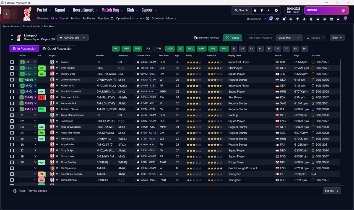This screenshot has height=210, width=354.
Task: Open the picked dropdown for Rio Ngumoha
Action: [28, 168]
